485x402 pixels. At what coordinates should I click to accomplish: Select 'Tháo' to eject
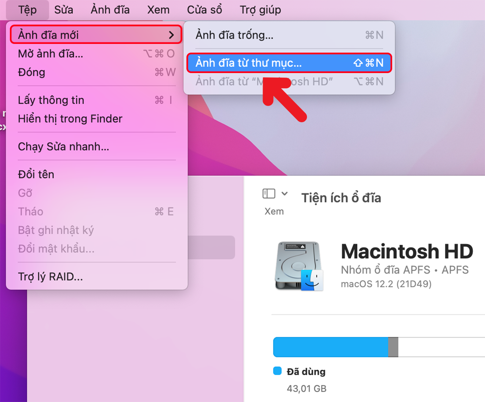pyautogui.click(x=30, y=211)
